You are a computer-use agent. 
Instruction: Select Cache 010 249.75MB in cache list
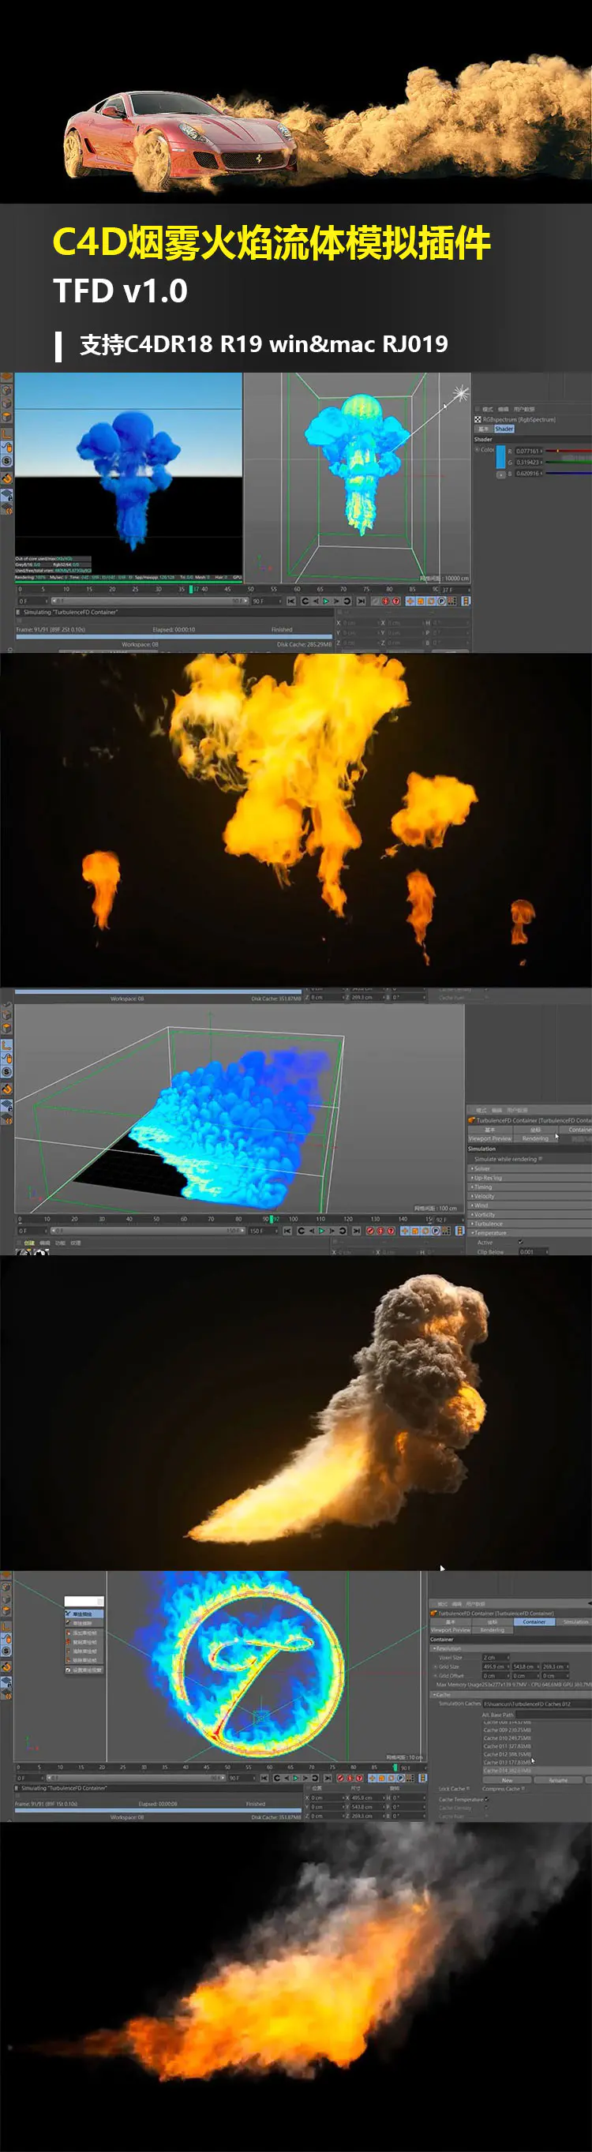[508, 1738]
